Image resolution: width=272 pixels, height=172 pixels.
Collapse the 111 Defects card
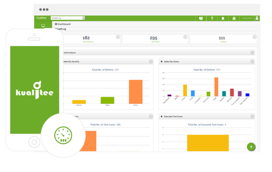coord(255,37)
